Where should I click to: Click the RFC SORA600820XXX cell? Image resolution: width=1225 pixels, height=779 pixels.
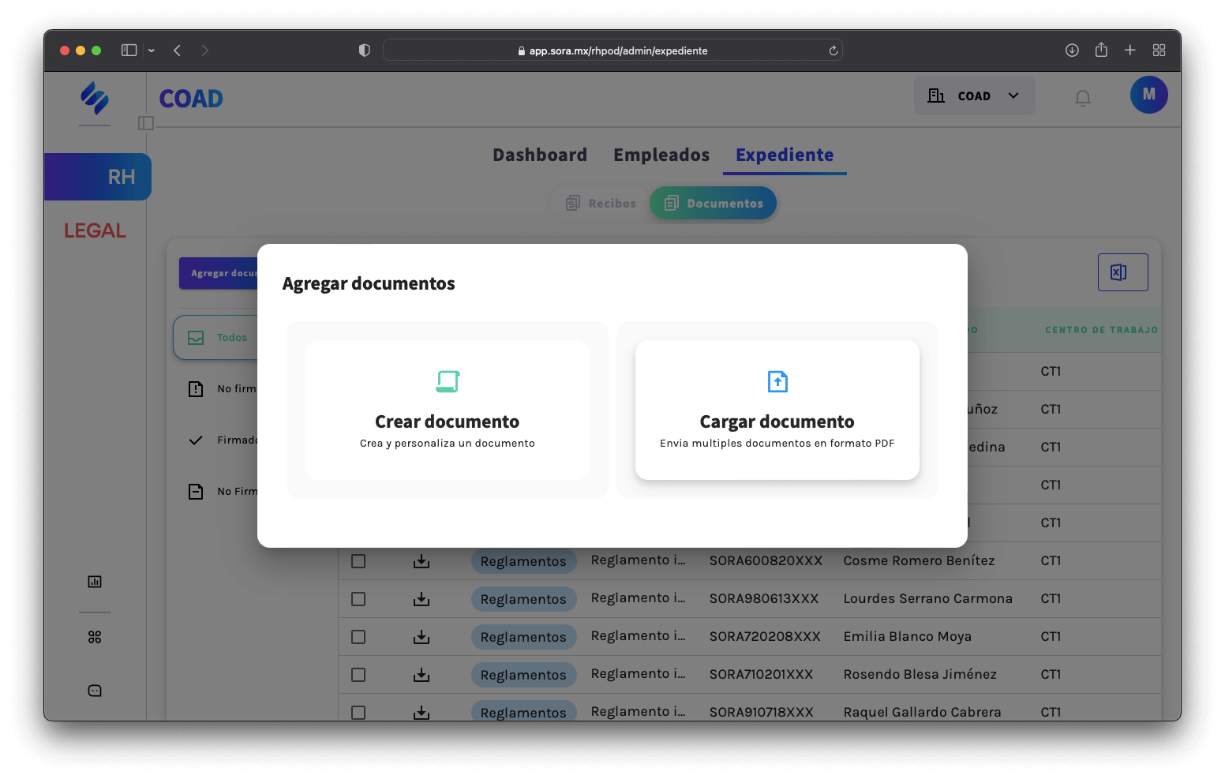tap(766, 560)
